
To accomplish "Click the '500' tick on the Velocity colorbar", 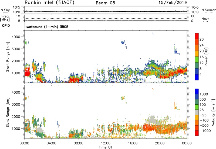I will (x=203, y=100).
